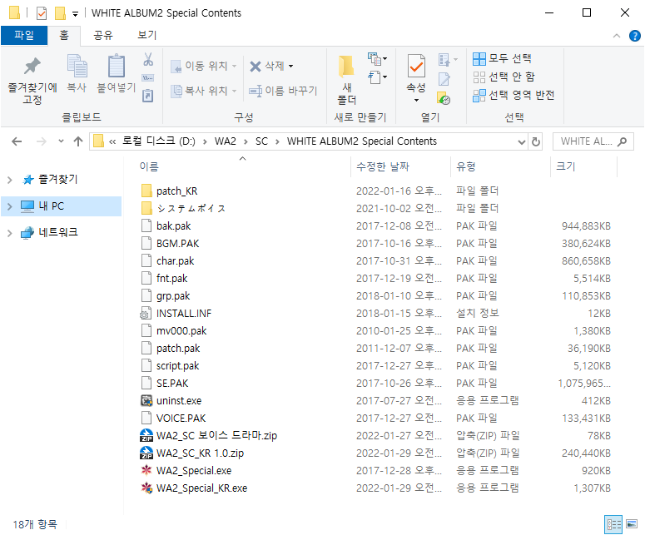Switch to the 보기 ribbon tab
This screenshot has height=535, width=645.
click(146, 35)
